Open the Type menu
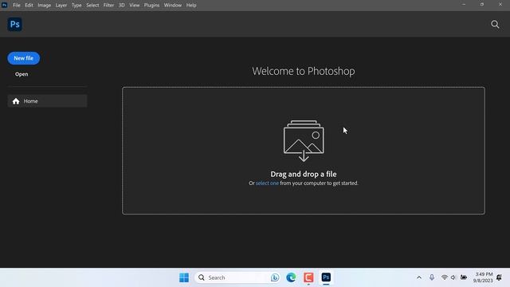Viewport: 510px width, 287px height. click(76, 6)
